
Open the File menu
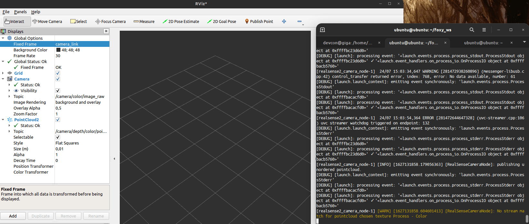[6, 12]
